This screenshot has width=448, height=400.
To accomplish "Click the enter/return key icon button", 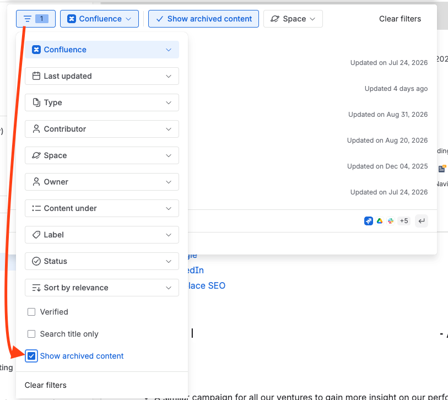I will [x=422, y=221].
